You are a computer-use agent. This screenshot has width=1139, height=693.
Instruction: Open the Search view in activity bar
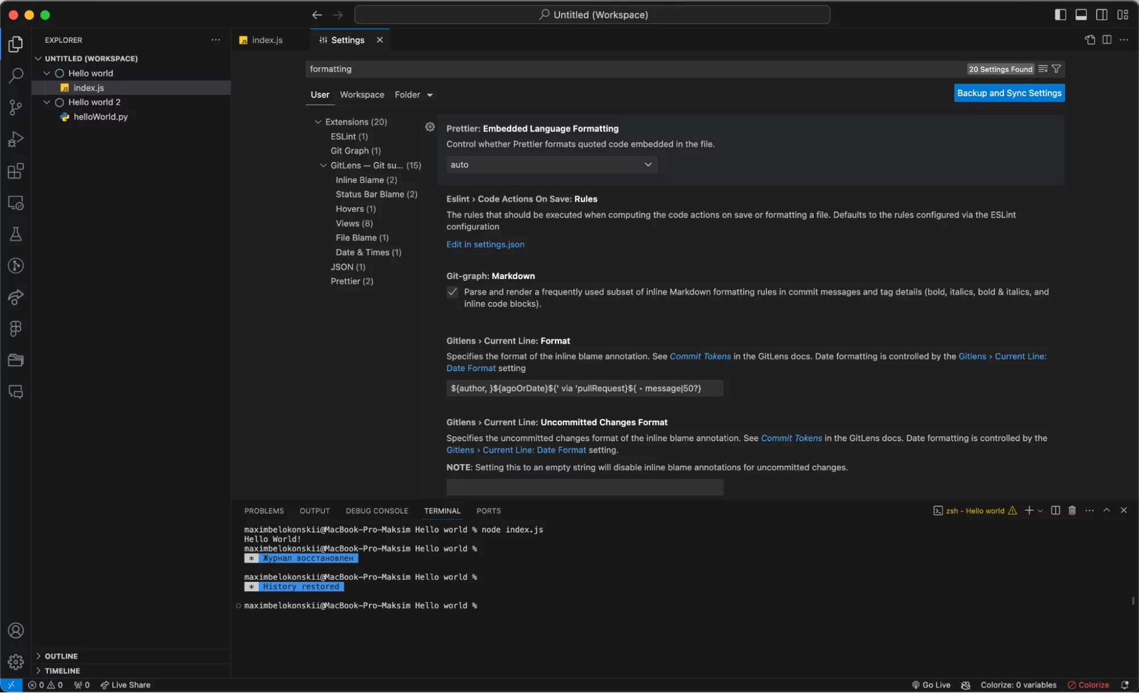point(16,75)
